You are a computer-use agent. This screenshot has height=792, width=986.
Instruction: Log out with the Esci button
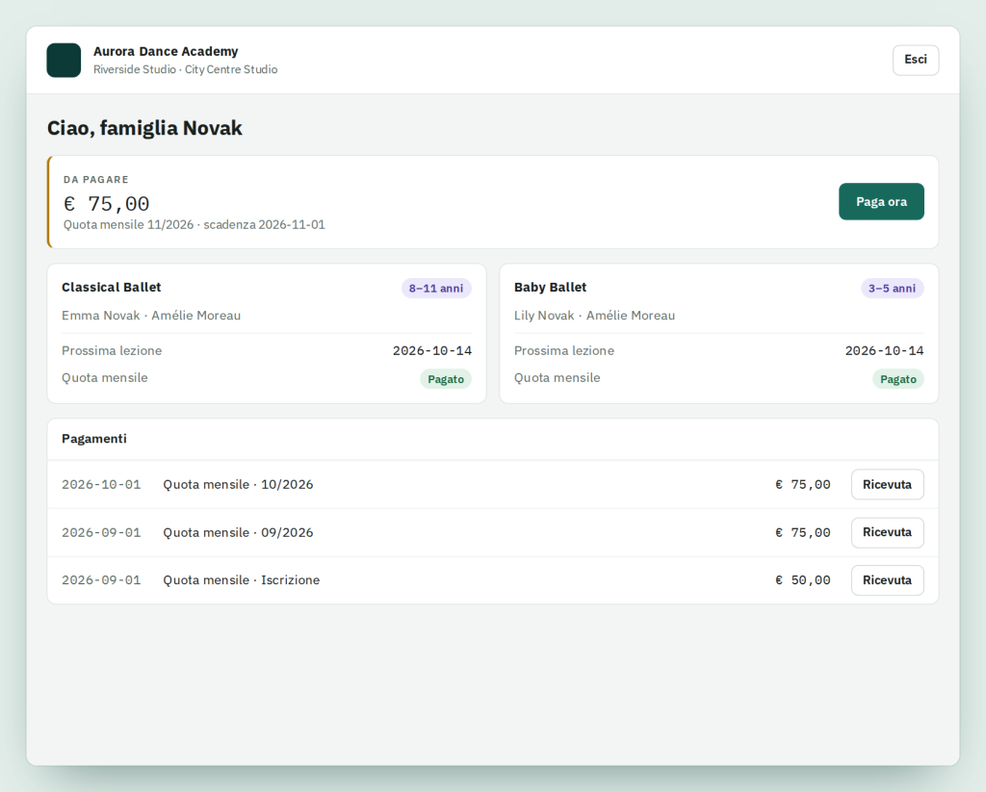click(916, 60)
